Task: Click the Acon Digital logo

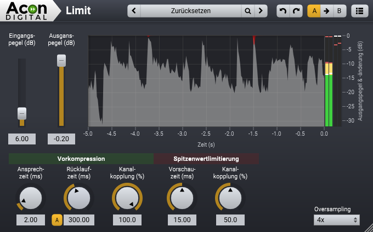Action: 27,10
